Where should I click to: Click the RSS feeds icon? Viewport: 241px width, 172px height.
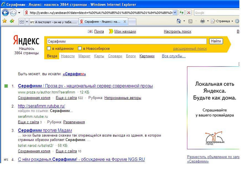190,21
